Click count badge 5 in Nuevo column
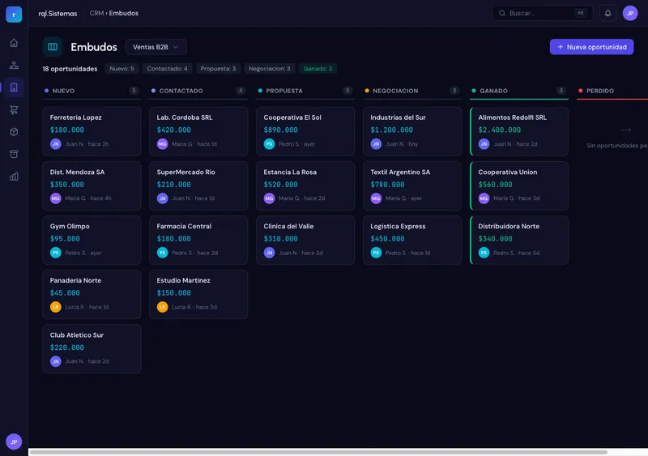Screen dimensions: 648x456 (x=134, y=91)
